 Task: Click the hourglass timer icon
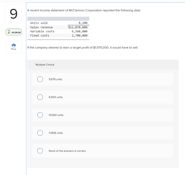[x=9, y=32]
